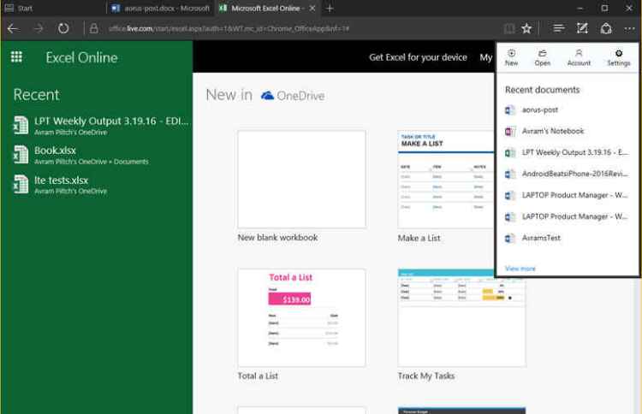The height and width of the screenshot is (414, 642).
Task: Click View more in recent documents
Action: 520,269
